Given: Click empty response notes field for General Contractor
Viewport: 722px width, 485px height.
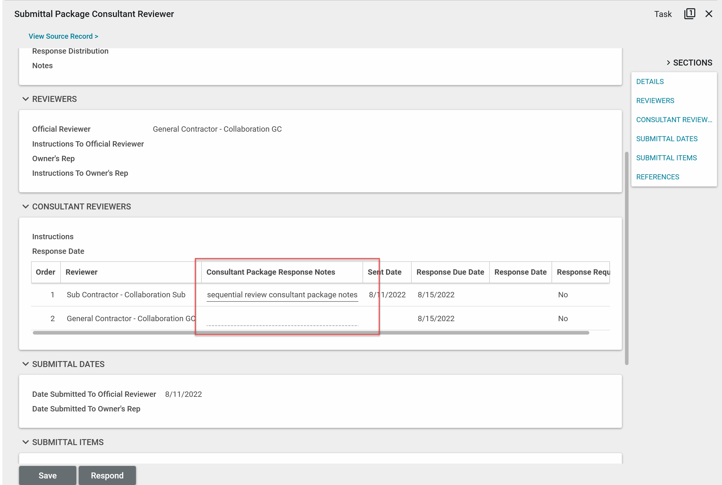Looking at the screenshot, I should tap(282, 319).
